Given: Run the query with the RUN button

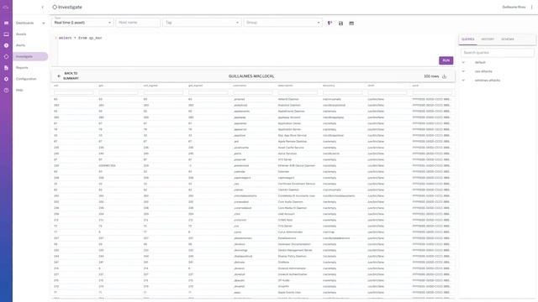Looking at the screenshot, I should point(446,60).
